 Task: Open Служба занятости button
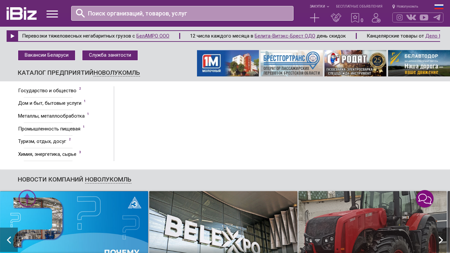coord(110,55)
